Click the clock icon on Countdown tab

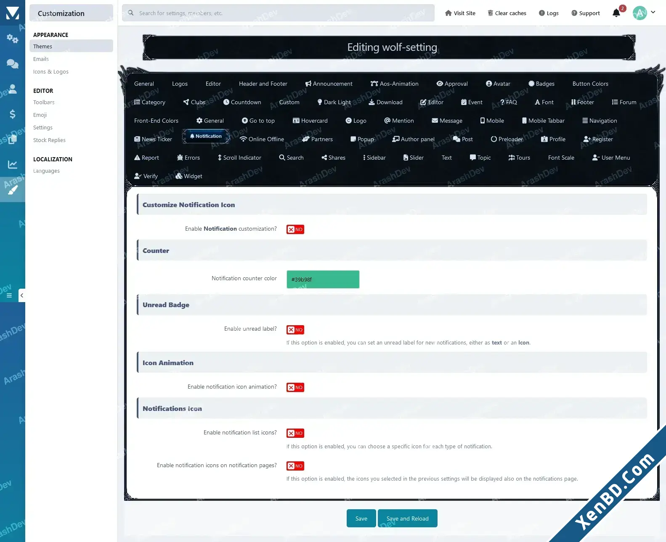pyautogui.click(x=226, y=102)
